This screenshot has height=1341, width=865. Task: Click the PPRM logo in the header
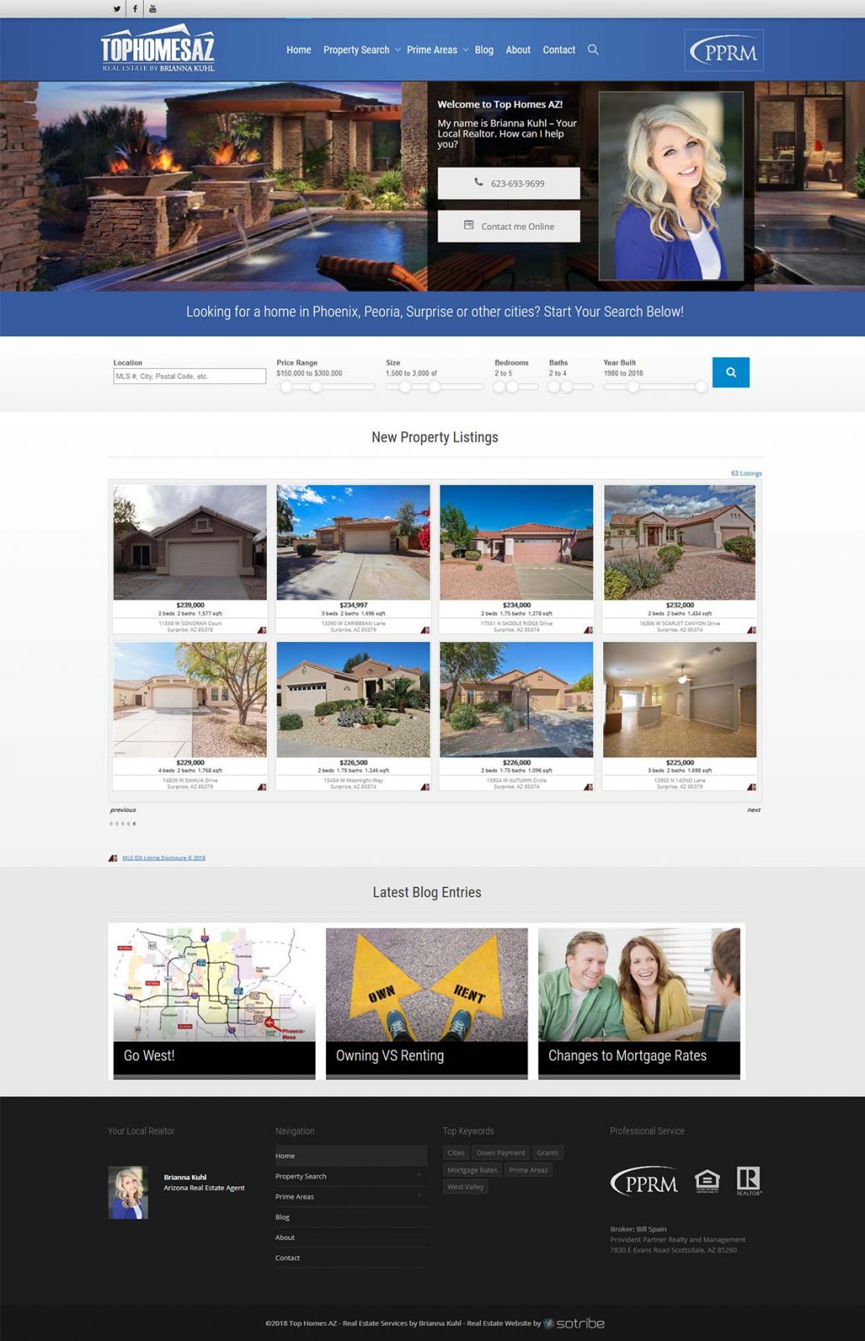(724, 51)
